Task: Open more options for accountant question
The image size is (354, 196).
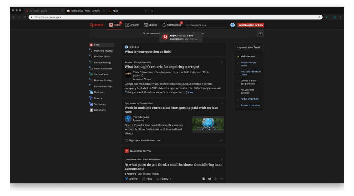Action: (x=222, y=179)
